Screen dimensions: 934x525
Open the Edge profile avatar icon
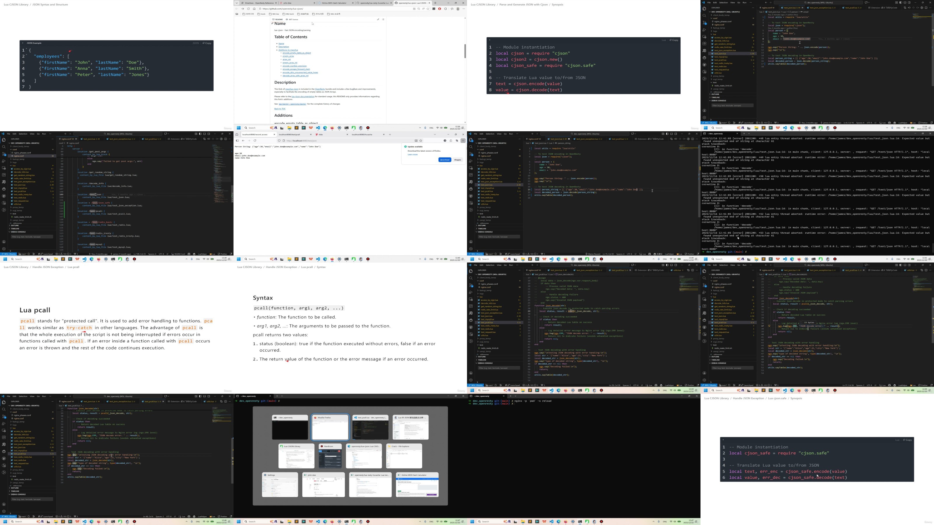tap(458, 9)
